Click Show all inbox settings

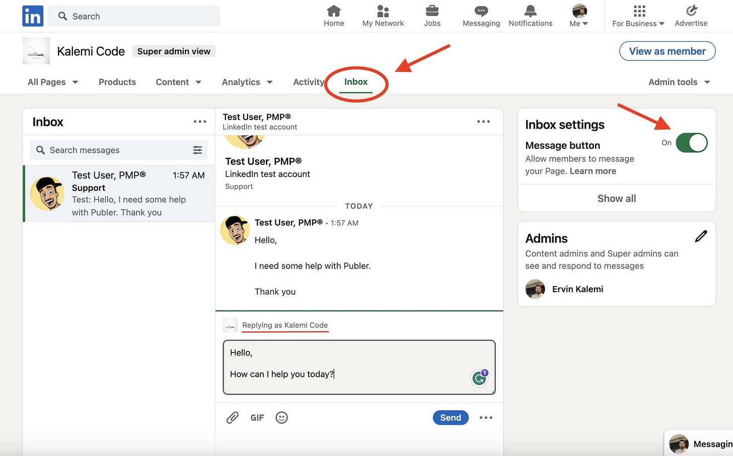(617, 199)
